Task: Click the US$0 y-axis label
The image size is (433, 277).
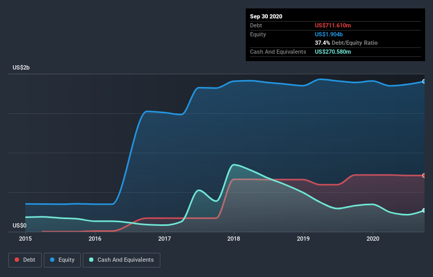Action: point(20,225)
